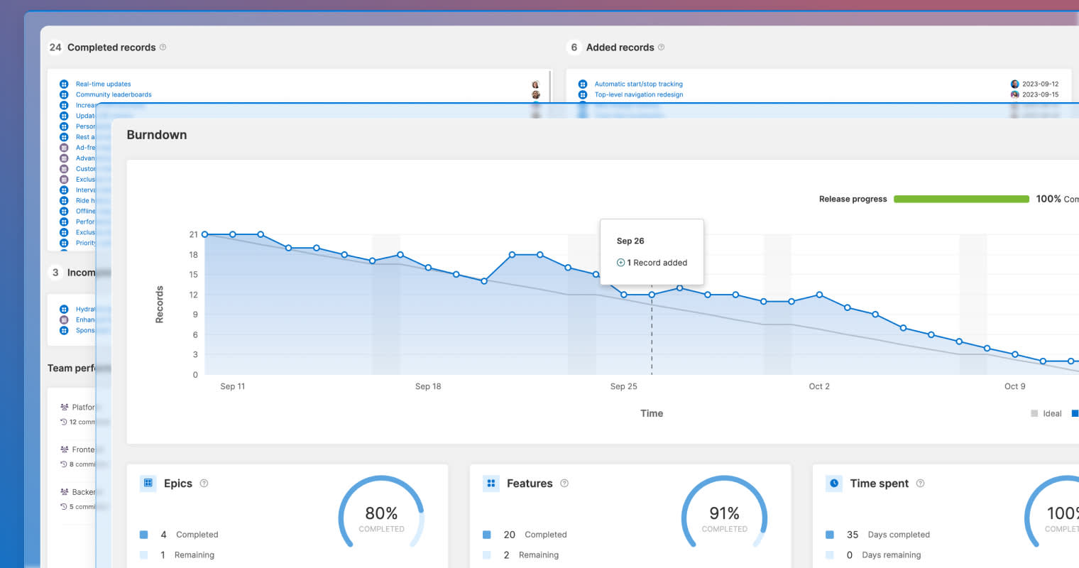Click the '3' incomplete records count badge

point(55,273)
